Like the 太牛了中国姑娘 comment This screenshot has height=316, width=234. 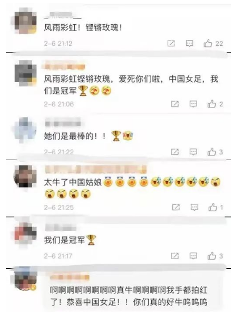212,207
